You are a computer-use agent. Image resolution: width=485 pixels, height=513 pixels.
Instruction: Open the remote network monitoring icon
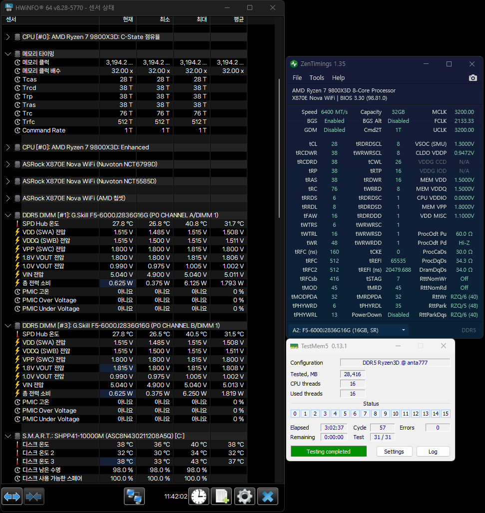(x=134, y=497)
